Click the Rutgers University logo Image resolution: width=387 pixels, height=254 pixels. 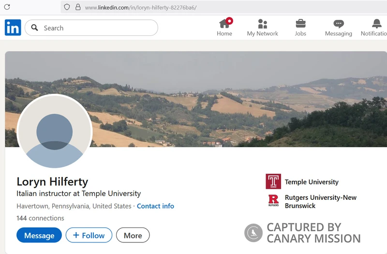273,200
